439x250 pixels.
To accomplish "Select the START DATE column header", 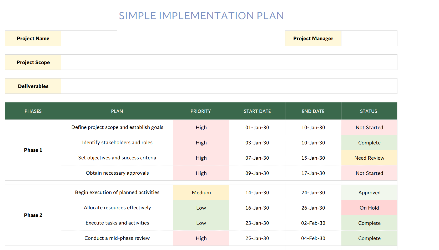I will [x=257, y=111].
